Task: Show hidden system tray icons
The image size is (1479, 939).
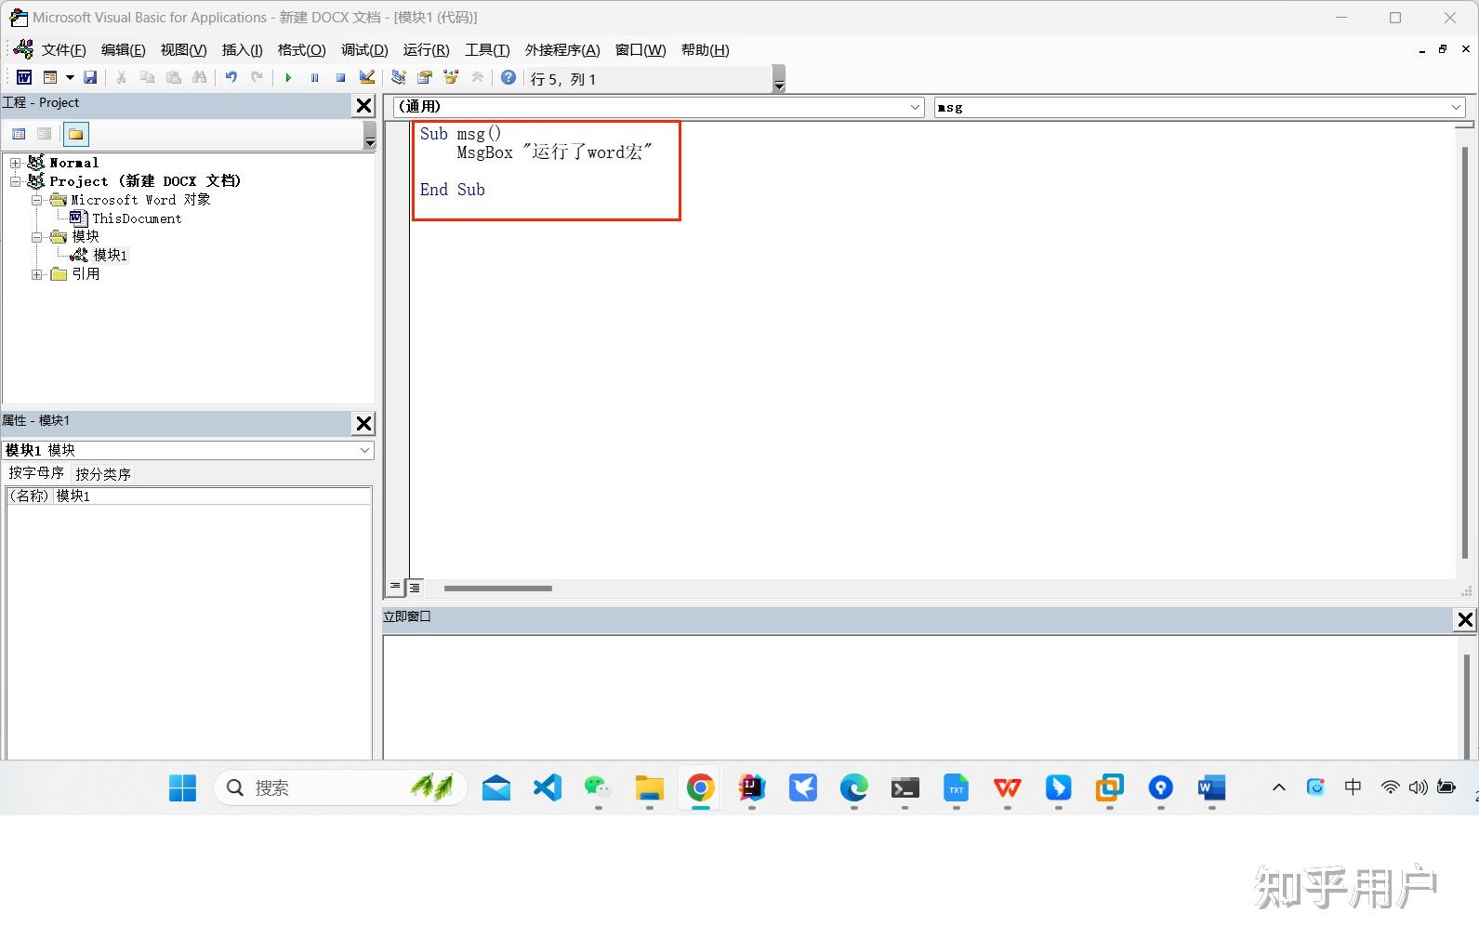Action: (1279, 788)
